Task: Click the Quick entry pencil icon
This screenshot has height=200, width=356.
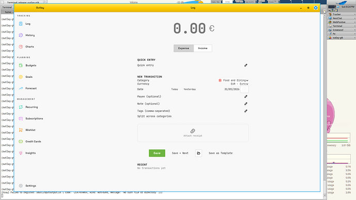Action: coord(246,65)
